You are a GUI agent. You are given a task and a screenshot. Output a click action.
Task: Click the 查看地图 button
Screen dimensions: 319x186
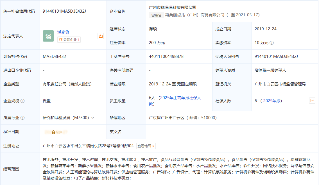coord(146,146)
